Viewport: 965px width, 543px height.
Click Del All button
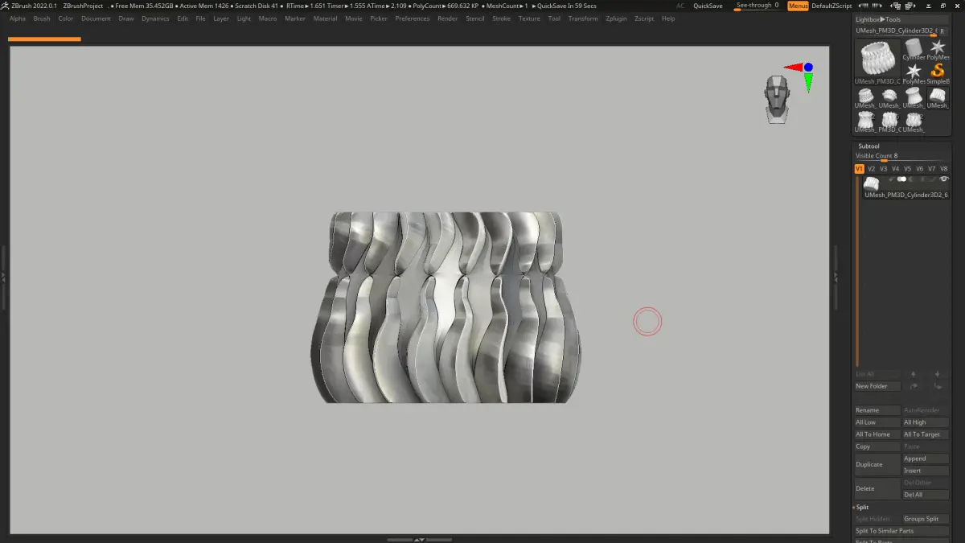[926, 495]
